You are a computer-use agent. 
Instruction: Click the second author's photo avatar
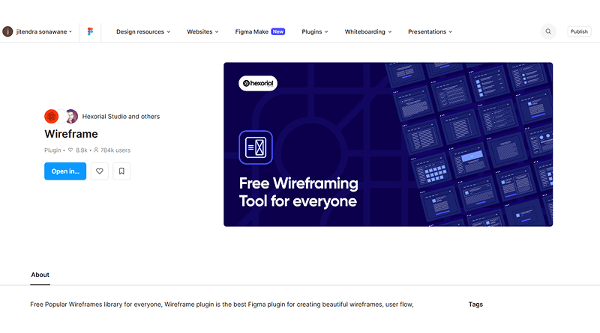pos(71,117)
